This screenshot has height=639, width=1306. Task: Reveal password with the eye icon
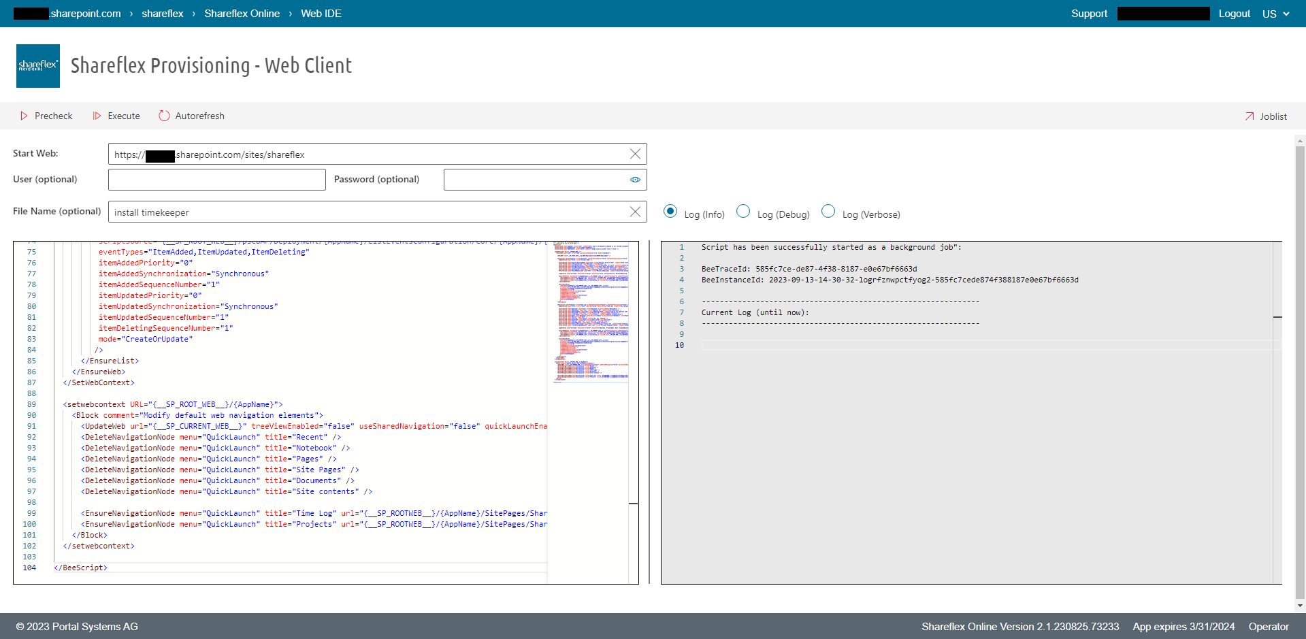pos(635,180)
